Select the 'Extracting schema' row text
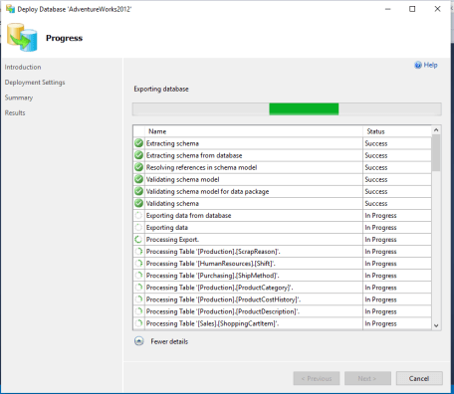Screen dimensions: 454x394 tap(172, 143)
